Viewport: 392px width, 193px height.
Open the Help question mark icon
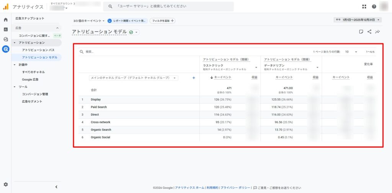click(x=374, y=7)
